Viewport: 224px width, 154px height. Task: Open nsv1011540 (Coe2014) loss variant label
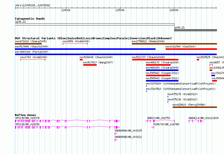pos(180,47)
